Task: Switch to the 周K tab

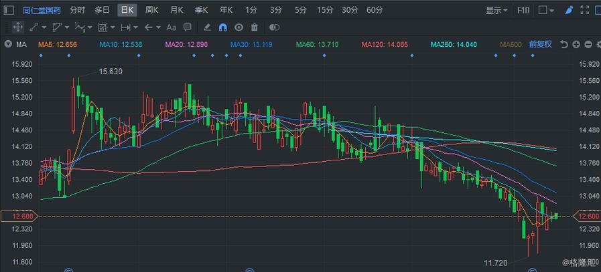Action: [x=151, y=10]
